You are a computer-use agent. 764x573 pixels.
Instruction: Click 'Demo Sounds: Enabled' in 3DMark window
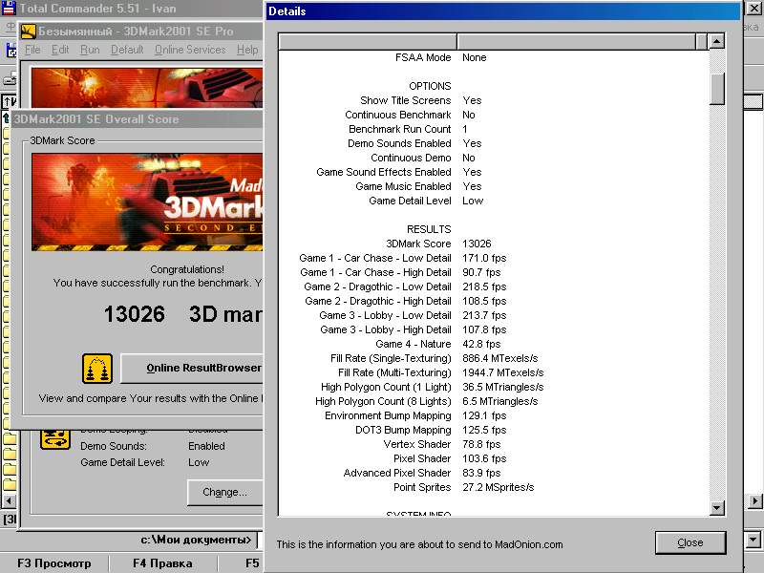(x=153, y=446)
